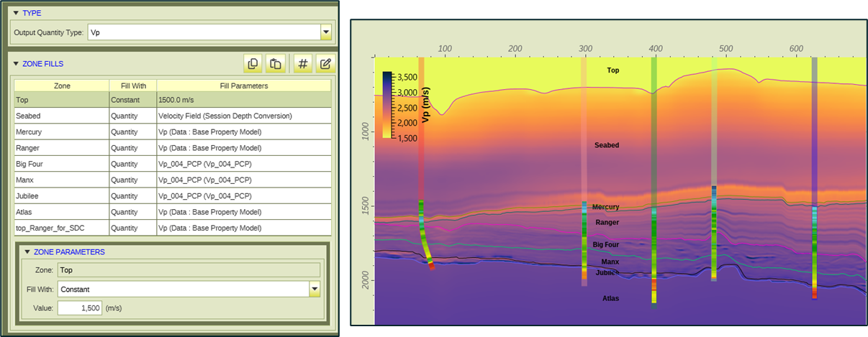Click the Zone column header
The image size is (868, 337).
62,86
